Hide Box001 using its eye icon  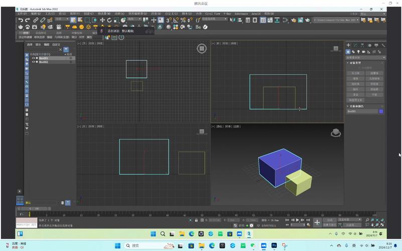(x=34, y=58)
